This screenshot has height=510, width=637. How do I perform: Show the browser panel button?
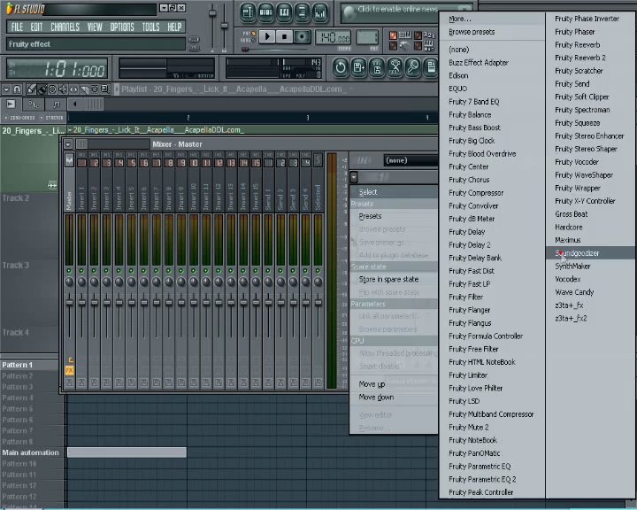tap(302, 12)
